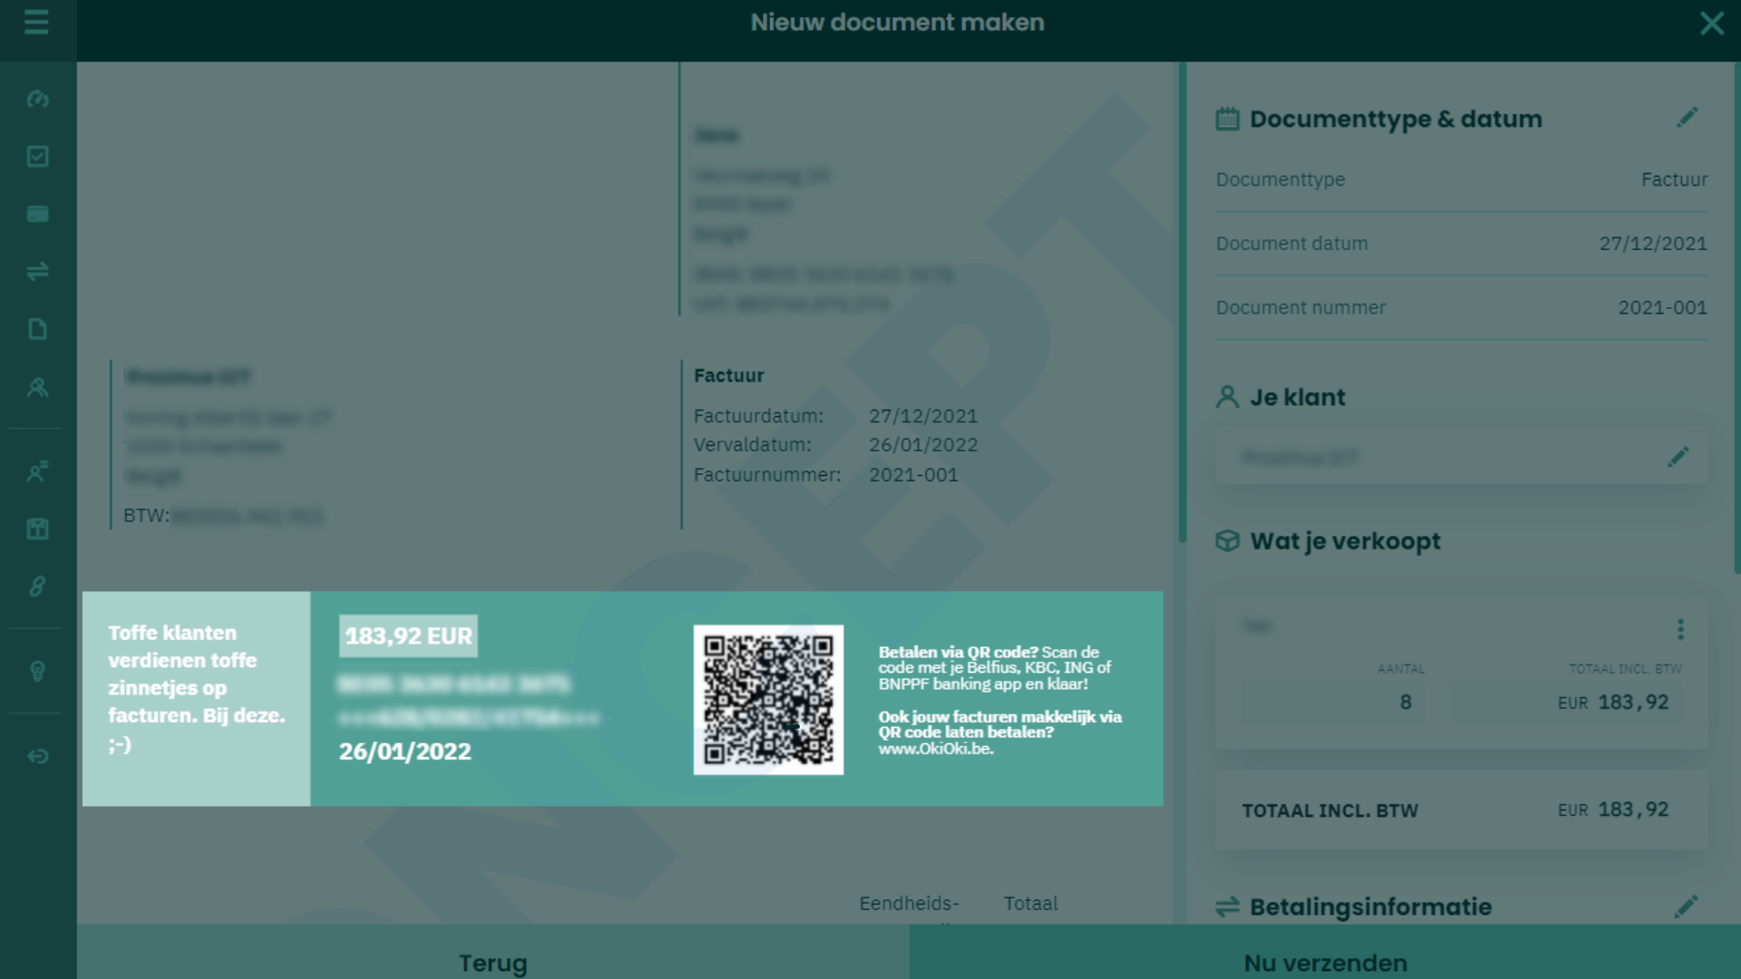1741x979 pixels.
Task: Open the card payments sidebar icon
Action: [37, 214]
